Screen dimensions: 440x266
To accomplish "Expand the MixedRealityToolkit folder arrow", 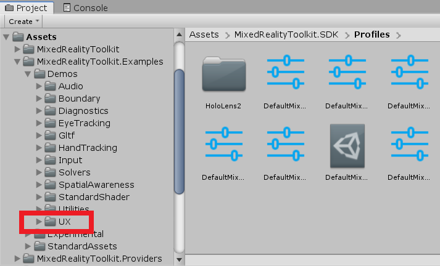I will click(x=17, y=49).
